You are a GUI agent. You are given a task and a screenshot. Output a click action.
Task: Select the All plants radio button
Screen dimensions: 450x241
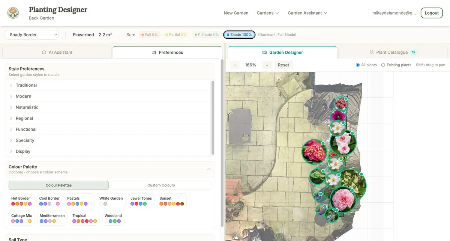tap(357, 65)
